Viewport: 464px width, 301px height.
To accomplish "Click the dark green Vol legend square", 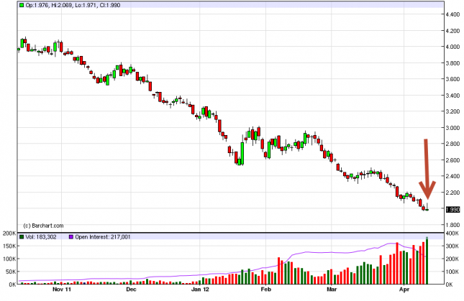I will point(22,237).
